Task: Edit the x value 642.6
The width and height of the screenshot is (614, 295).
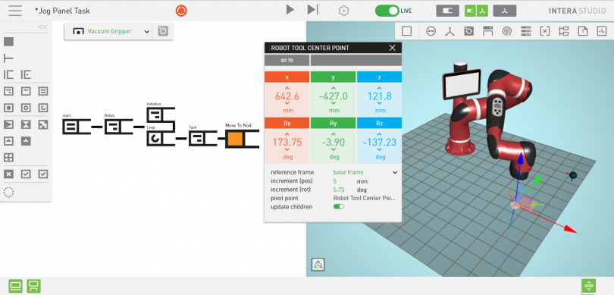Action: point(287,96)
